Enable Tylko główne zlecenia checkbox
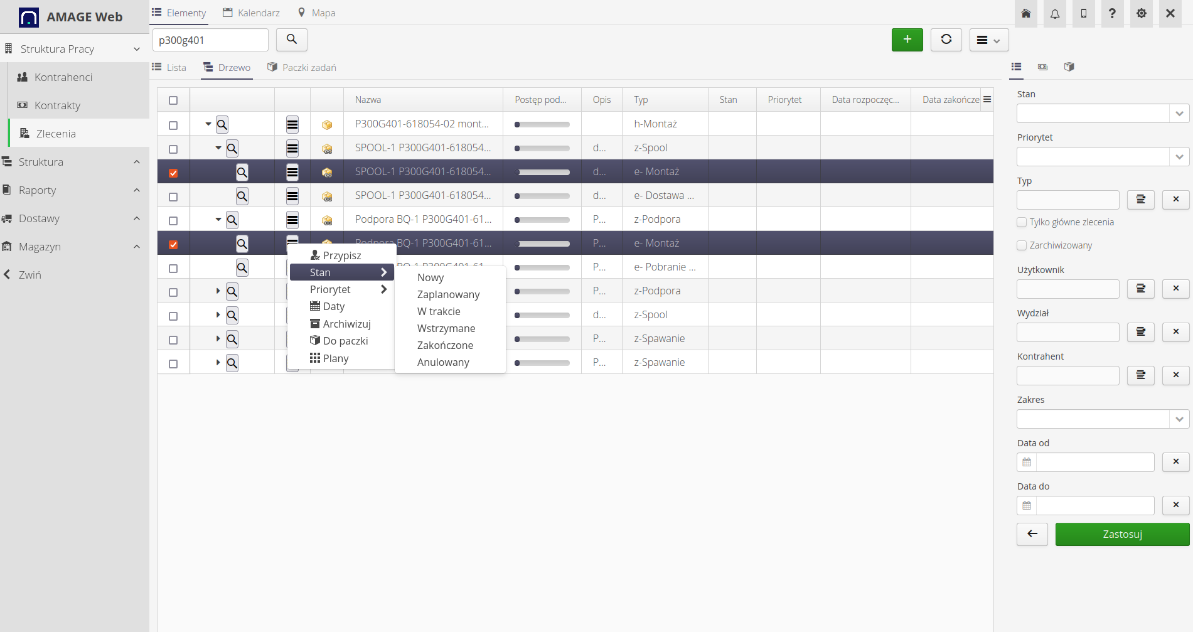 click(1022, 222)
